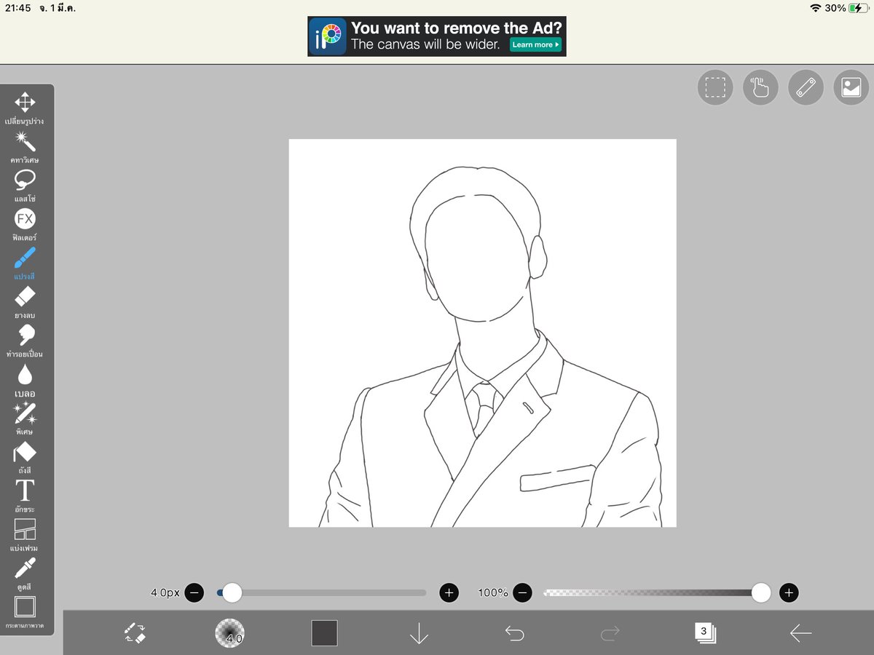
Task: Click Learn more in the ad banner
Action: 535,45
